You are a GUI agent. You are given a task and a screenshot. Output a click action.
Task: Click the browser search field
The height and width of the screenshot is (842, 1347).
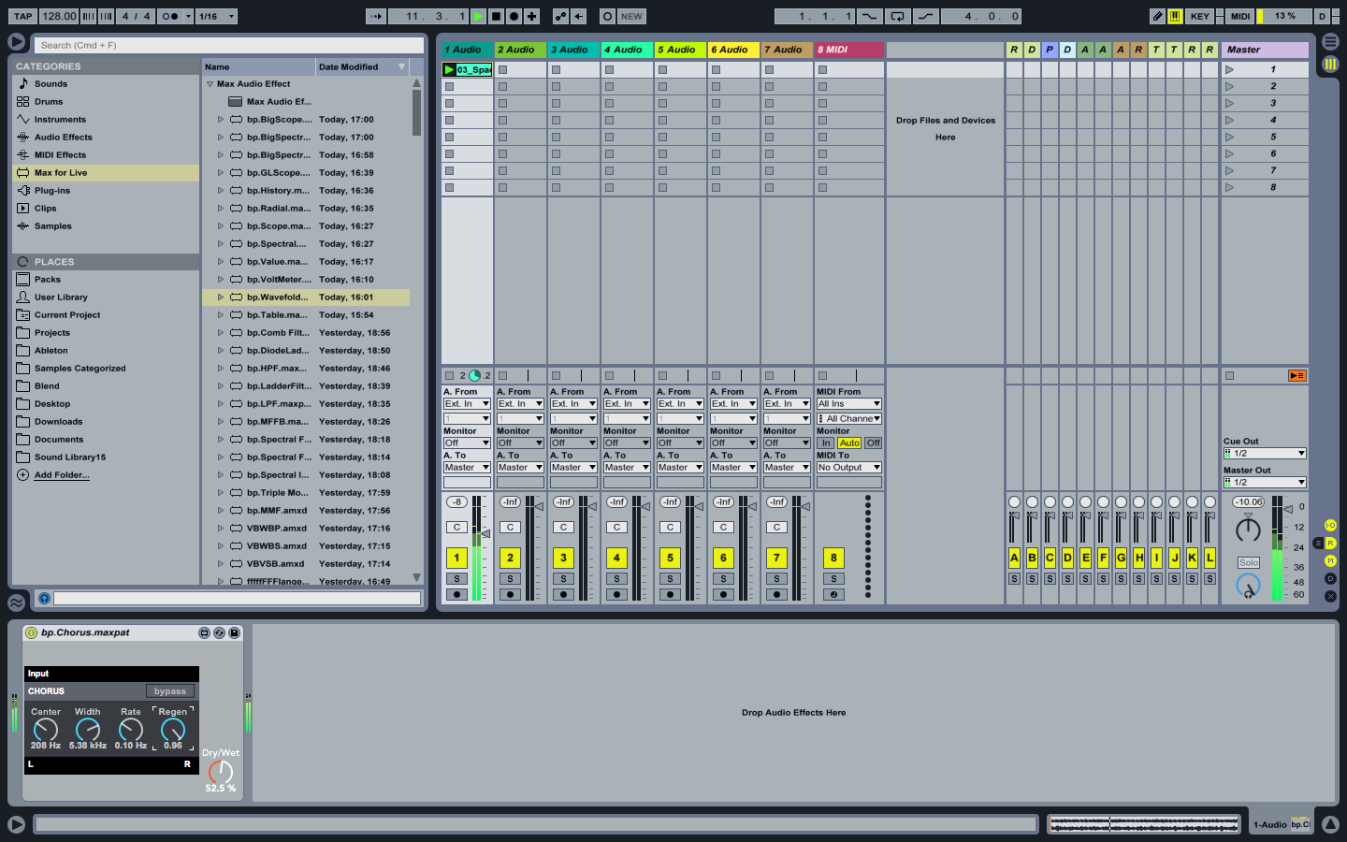229,45
